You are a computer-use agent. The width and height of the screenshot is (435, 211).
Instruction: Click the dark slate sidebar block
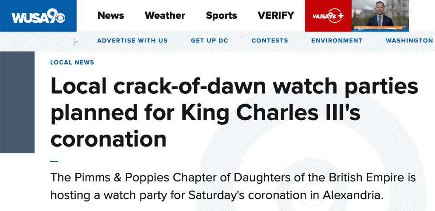(x=17, y=102)
